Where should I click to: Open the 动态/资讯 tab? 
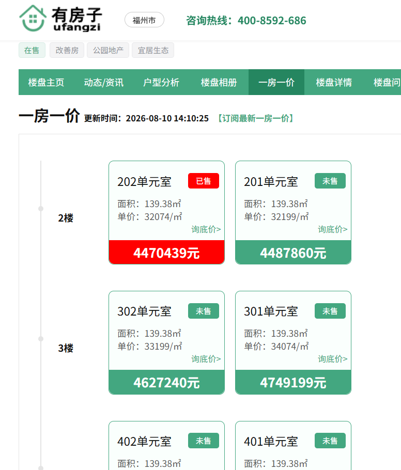[104, 82]
